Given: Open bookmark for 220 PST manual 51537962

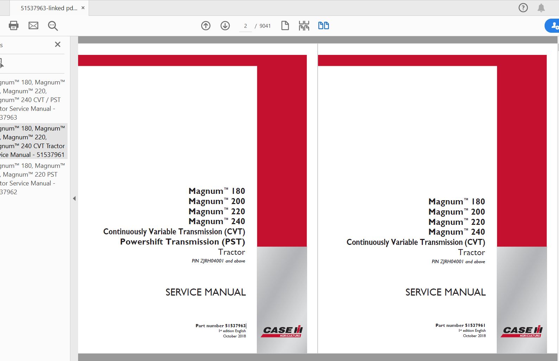Looking at the screenshot, I should [x=32, y=179].
